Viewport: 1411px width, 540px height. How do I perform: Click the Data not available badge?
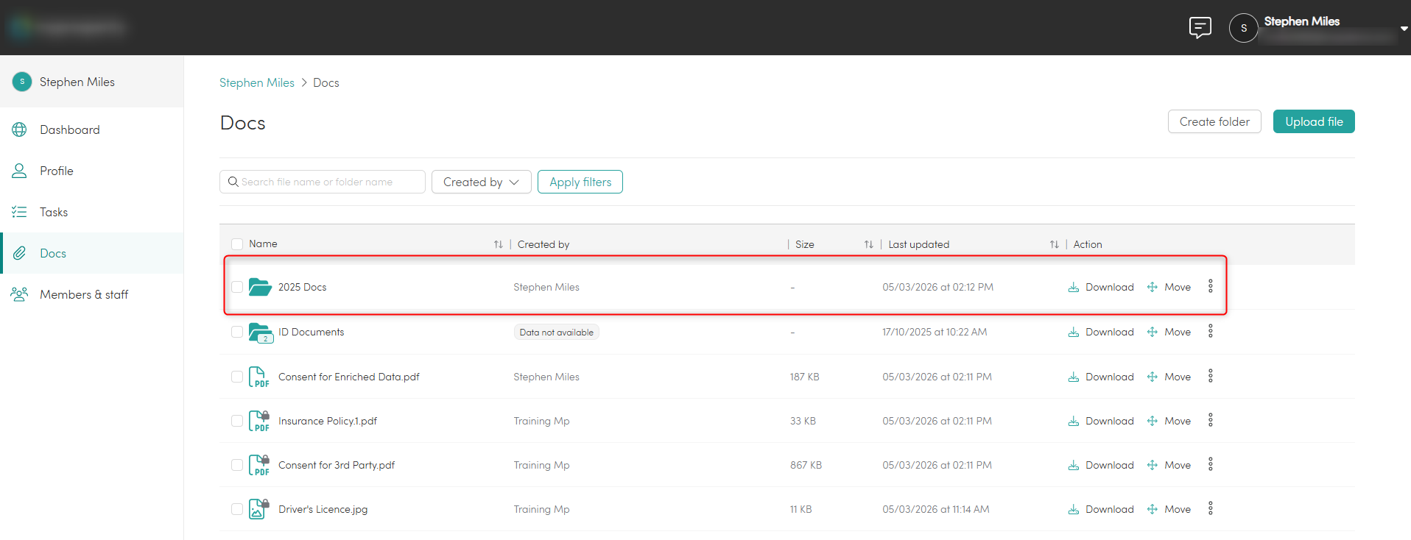coord(556,333)
